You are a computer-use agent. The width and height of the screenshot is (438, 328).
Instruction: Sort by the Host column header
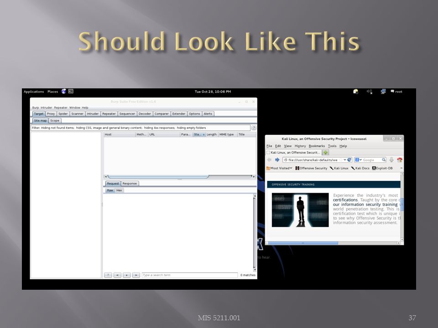tap(120, 134)
